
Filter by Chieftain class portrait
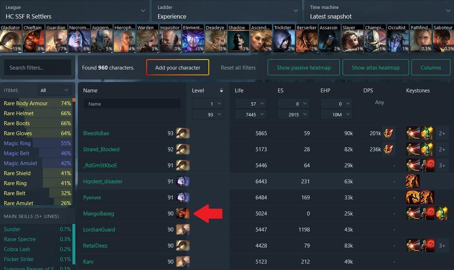point(34,39)
